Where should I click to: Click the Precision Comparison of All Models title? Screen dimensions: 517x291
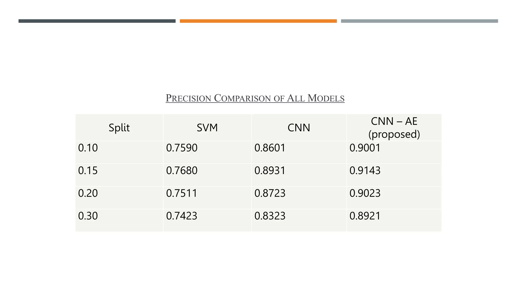pyautogui.click(x=255, y=98)
